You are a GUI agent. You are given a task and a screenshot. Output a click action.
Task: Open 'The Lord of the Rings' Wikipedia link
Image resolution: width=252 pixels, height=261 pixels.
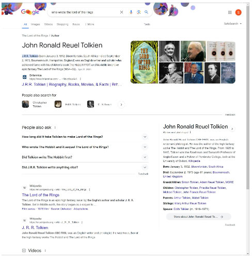pos(41,195)
